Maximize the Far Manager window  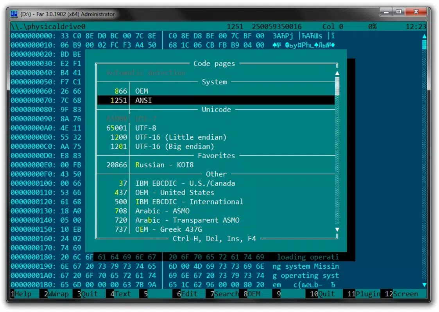pyautogui.click(x=399, y=12)
